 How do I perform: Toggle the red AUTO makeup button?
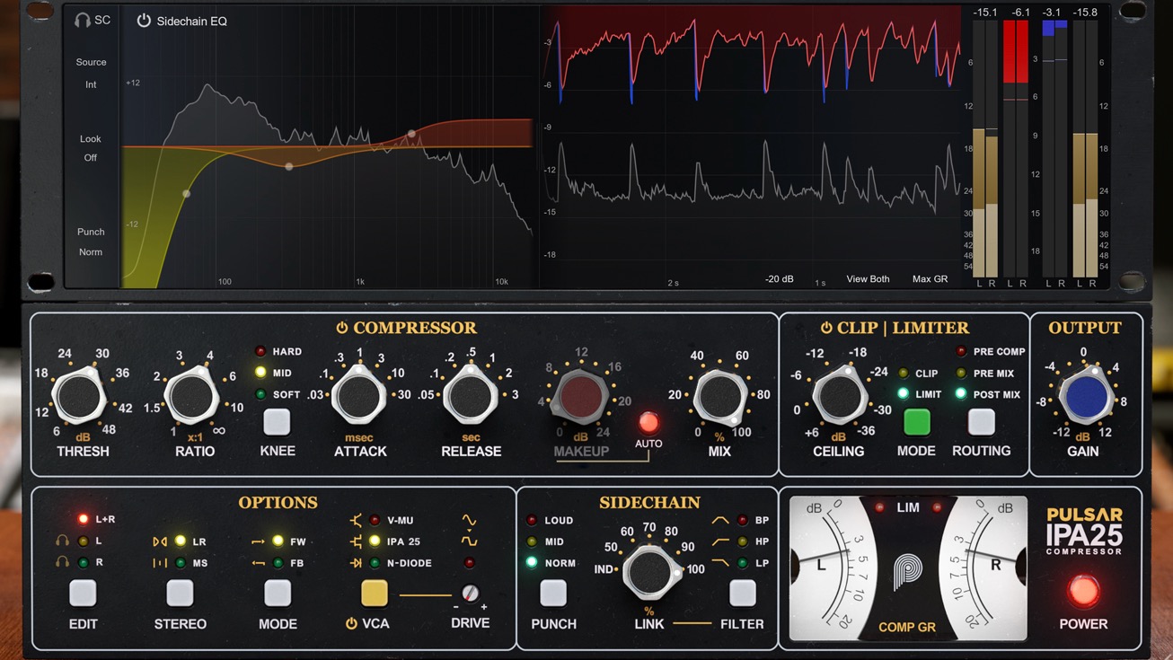(648, 422)
